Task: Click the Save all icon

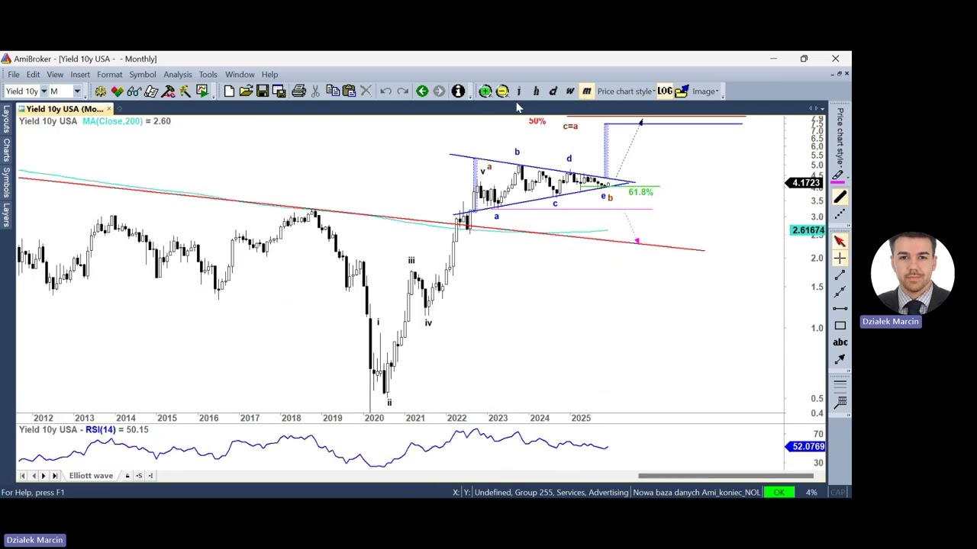Action: (279, 91)
